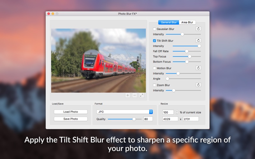Screen dimensions: 255x159
Task: Click the width field showing 4029
Action: tap(170, 119)
